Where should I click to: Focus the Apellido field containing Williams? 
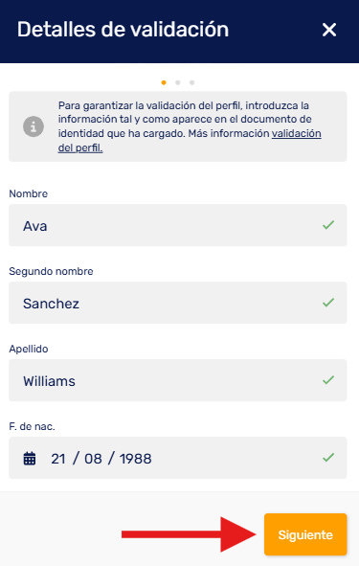point(178,380)
